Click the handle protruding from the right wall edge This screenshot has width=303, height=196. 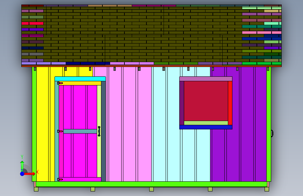[272, 133]
